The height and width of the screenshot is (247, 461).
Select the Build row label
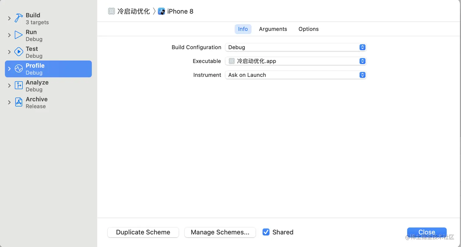[33, 15]
